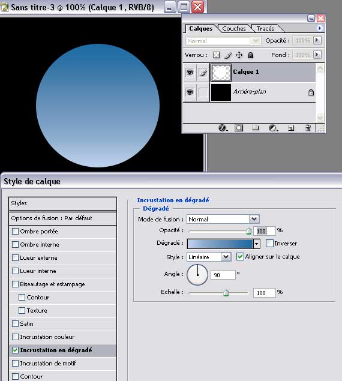The image size is (342, 381).
Task: Click the add layer style icon
Action: (x=222, y=128)
